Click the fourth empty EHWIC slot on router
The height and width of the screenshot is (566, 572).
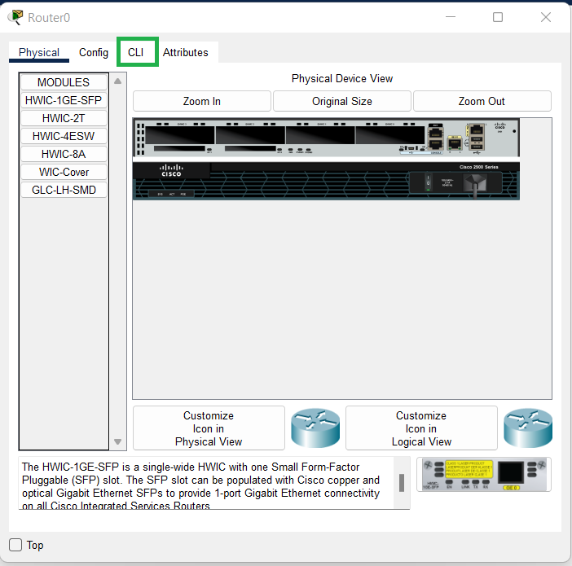pos(390,135)
